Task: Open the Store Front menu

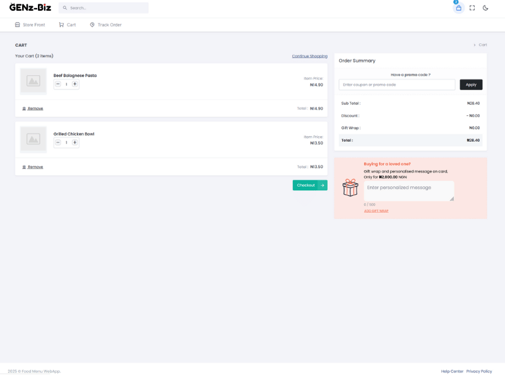Action: click(x=30, y=25)
